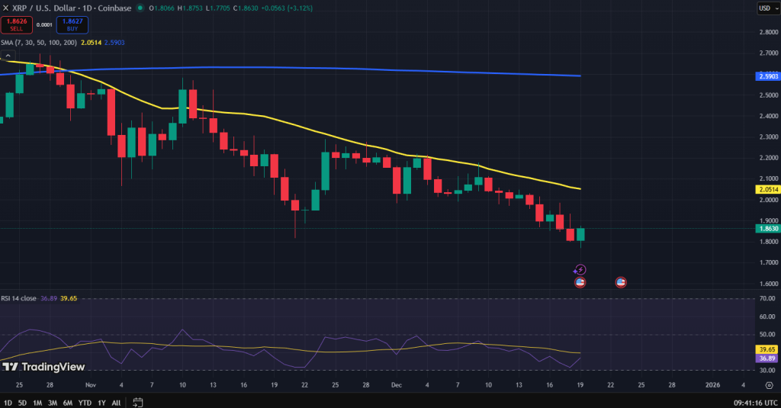The width and height of the screenshot is (781, 408).
Task: Click the US flag event under December 19
Action: coord(580,282)
